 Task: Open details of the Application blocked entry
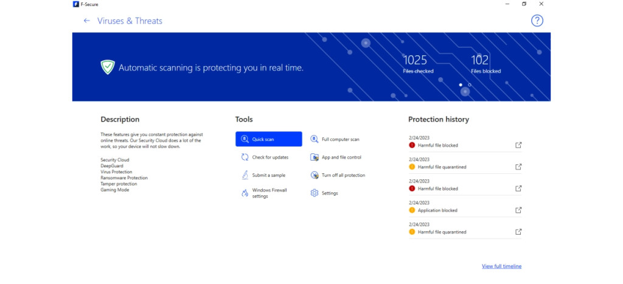[518, 210]
